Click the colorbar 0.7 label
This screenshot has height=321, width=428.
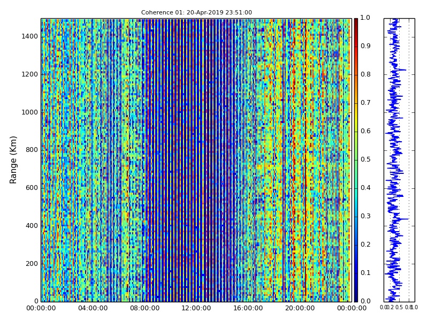(365, 103)
